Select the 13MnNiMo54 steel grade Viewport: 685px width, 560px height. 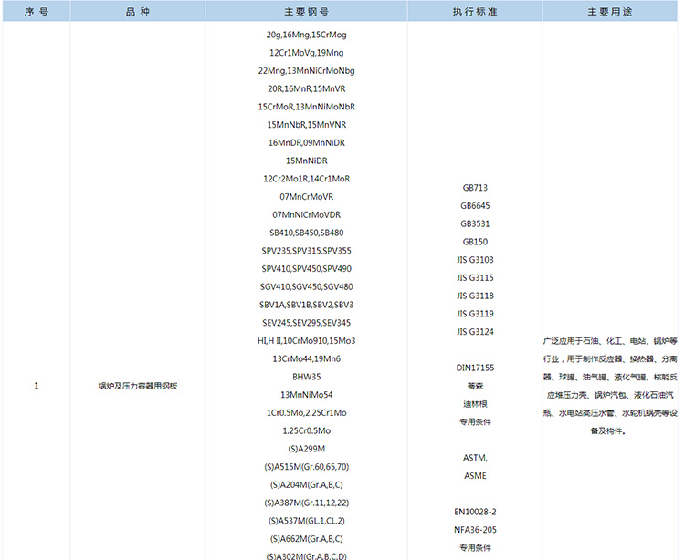[306, 394]
